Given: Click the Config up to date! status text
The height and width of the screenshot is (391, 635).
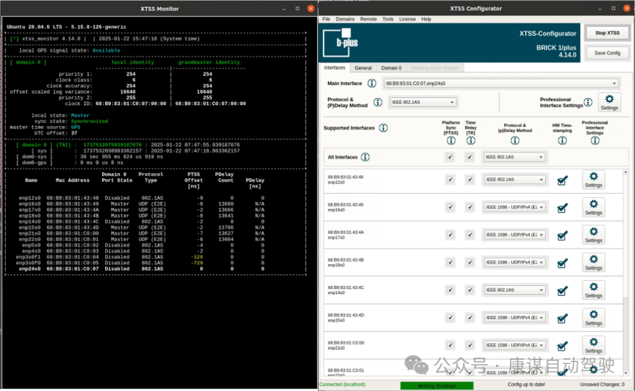Looking at the screenshot, I should click(x=526, y=385).
